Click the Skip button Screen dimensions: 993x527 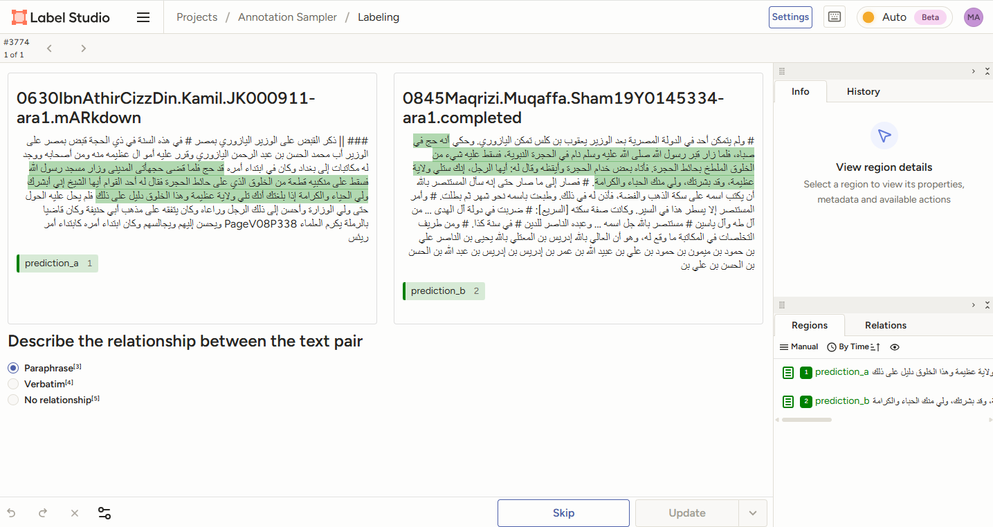(x=563, y=513)
